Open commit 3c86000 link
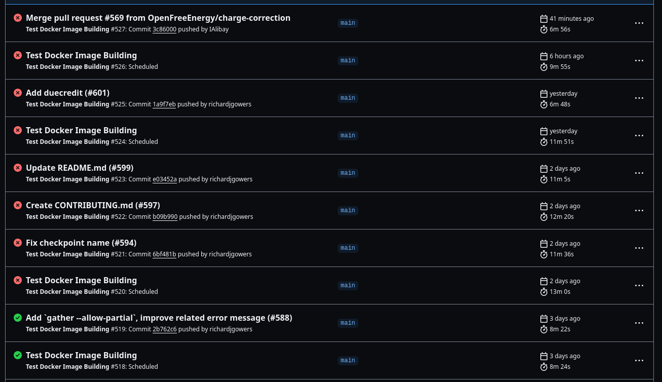The image size is (662, 382). [165, 29]
